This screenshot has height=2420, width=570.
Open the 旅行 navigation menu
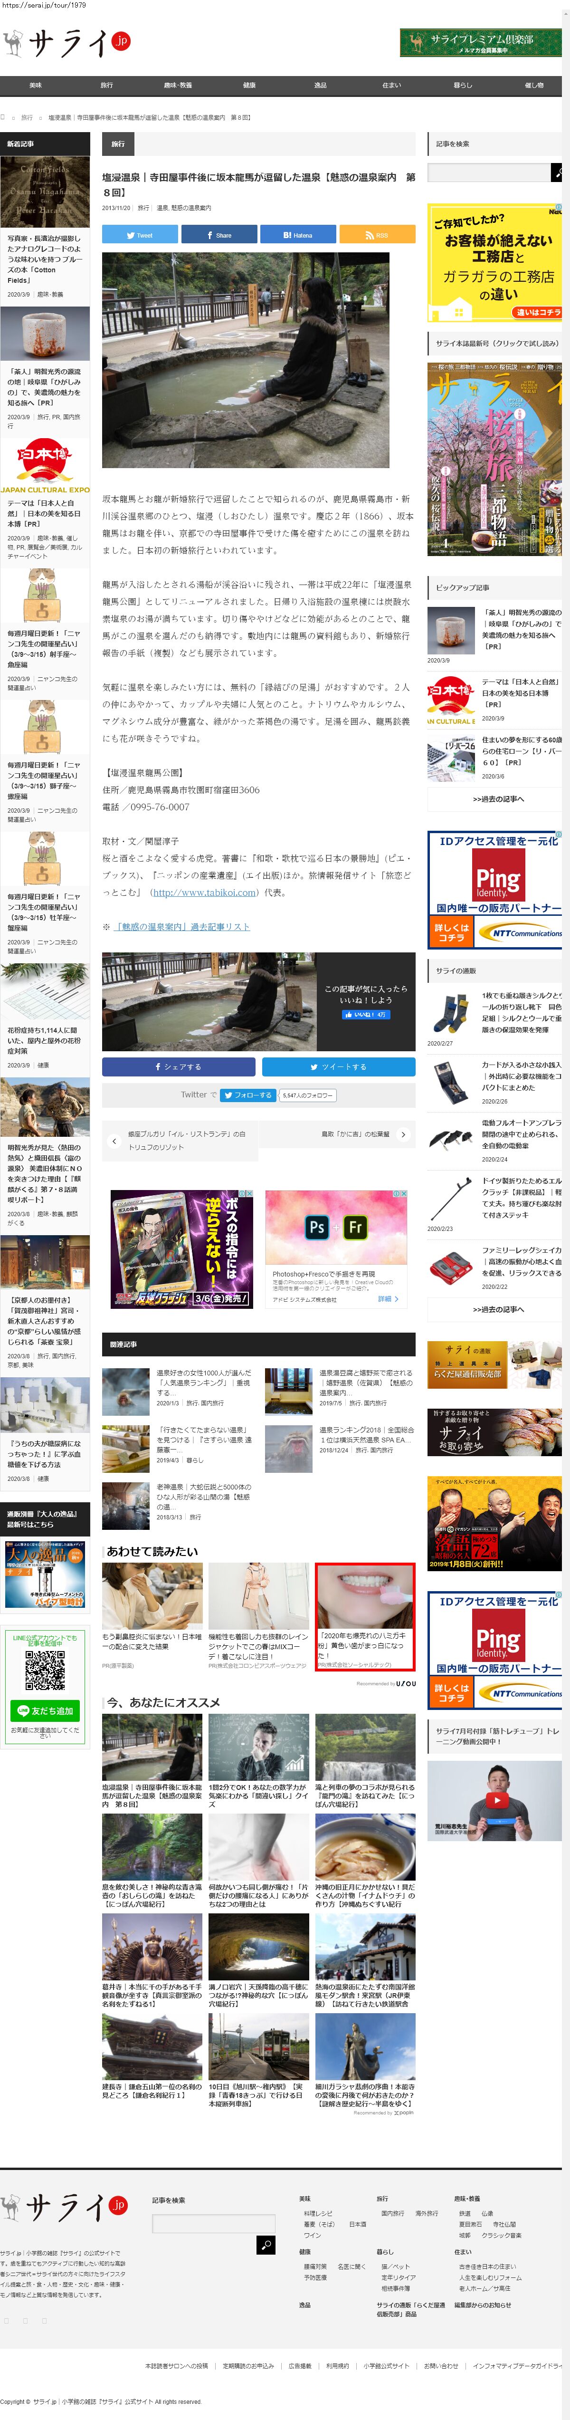coord(106,86)
